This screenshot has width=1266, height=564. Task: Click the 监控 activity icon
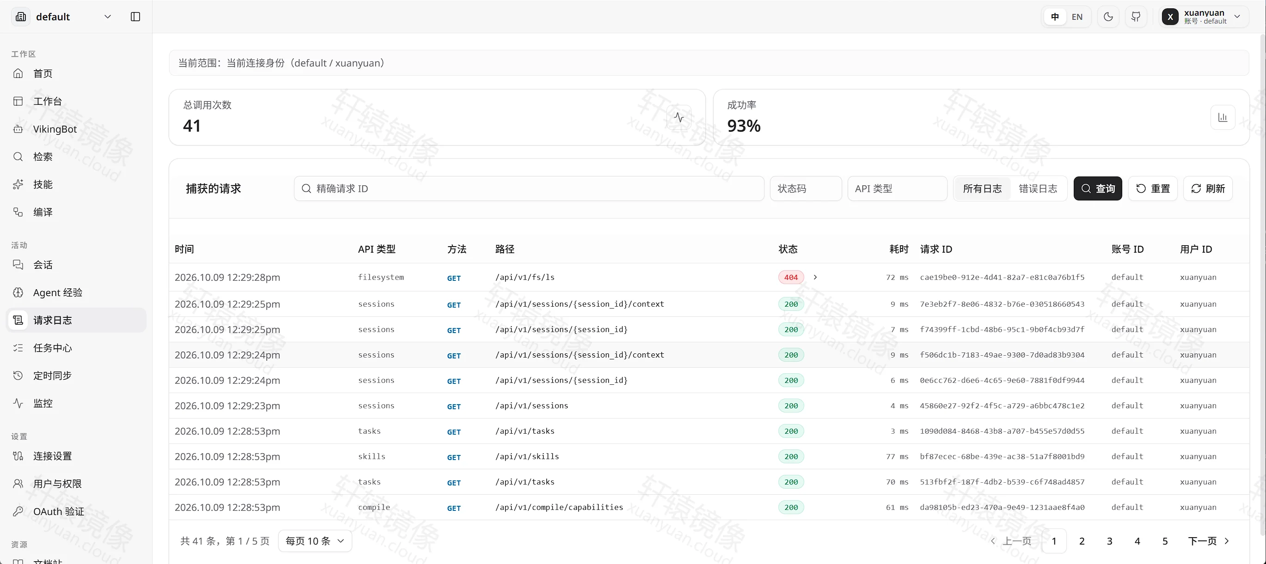click(x=18, y=403)
